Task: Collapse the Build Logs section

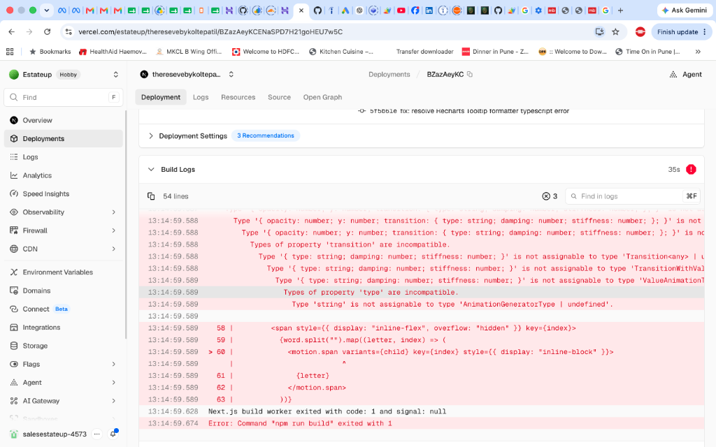Action: (151, 169)
